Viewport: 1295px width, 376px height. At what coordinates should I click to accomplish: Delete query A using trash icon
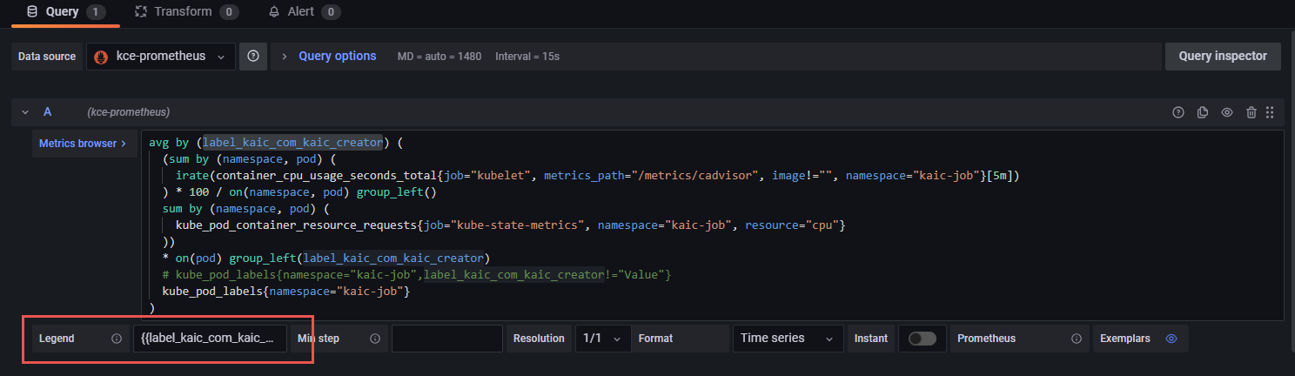(1251, 112)
